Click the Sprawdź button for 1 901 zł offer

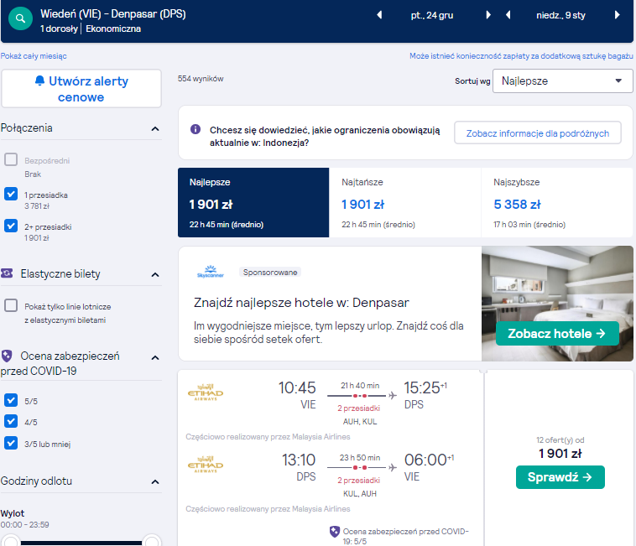(x=560, y=477)
